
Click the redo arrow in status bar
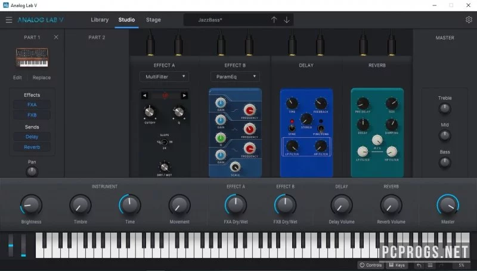[441, 265]
